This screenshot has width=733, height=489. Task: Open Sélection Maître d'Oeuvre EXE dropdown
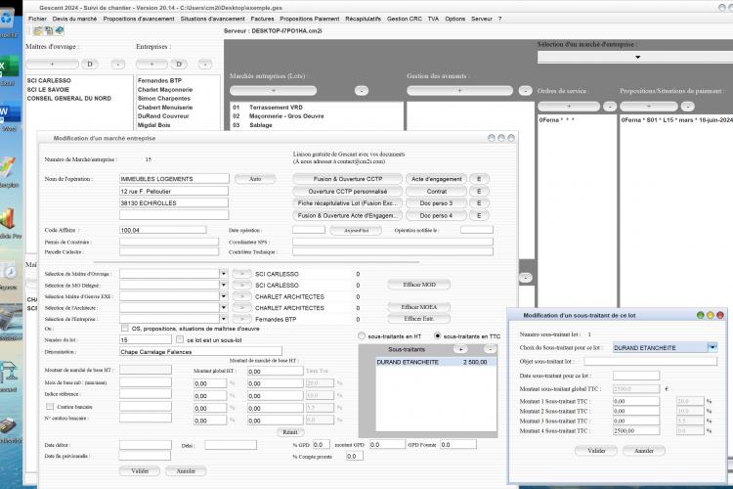[x=224, y=295]
